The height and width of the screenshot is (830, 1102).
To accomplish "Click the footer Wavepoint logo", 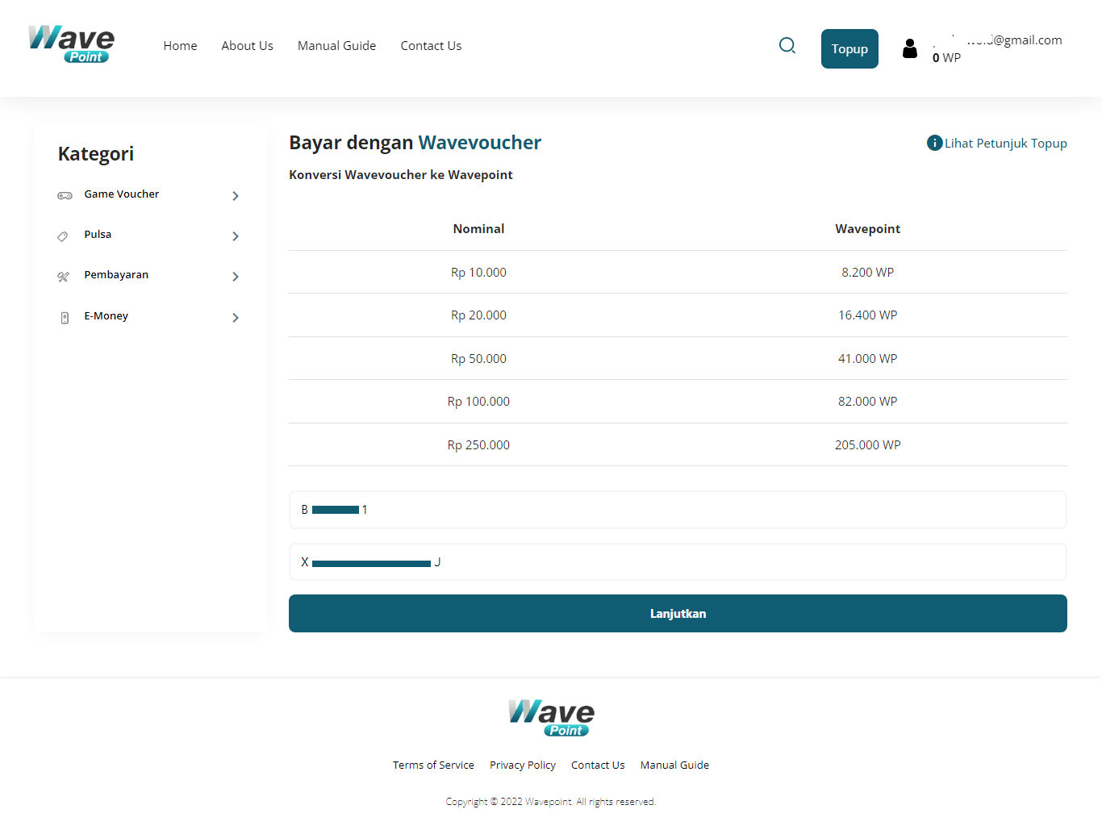I will tap(551, 717).
